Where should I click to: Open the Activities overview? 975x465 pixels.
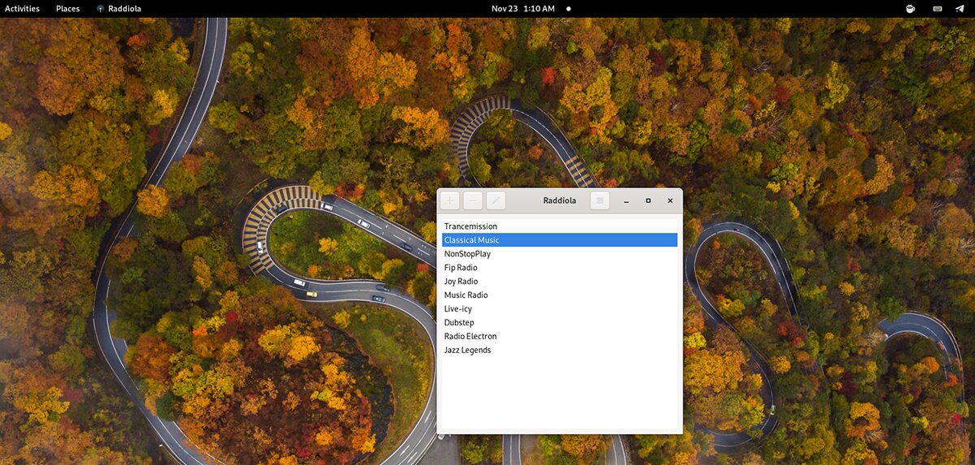tap(22, 9)
